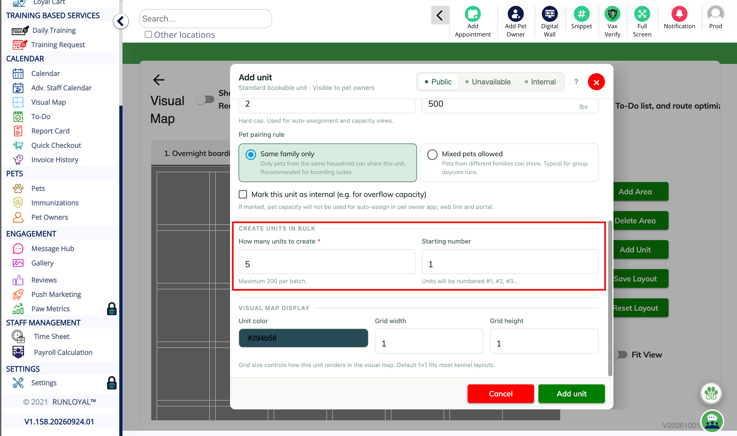
Task: Open the Paw Metrics sidebar item
Action: (x=50, y=309)
